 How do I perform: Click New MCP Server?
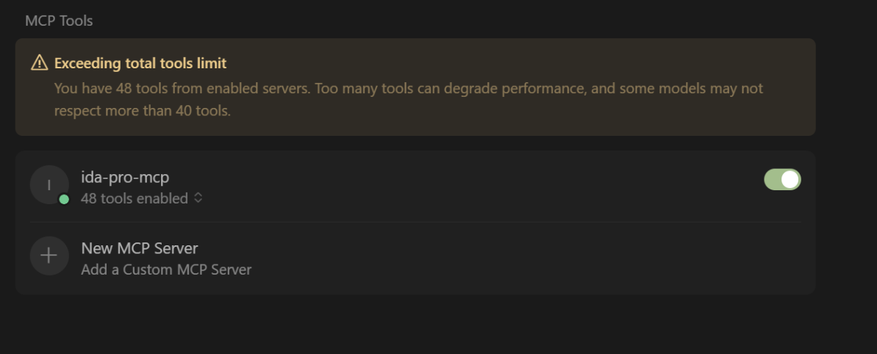(x=139, y=248)
